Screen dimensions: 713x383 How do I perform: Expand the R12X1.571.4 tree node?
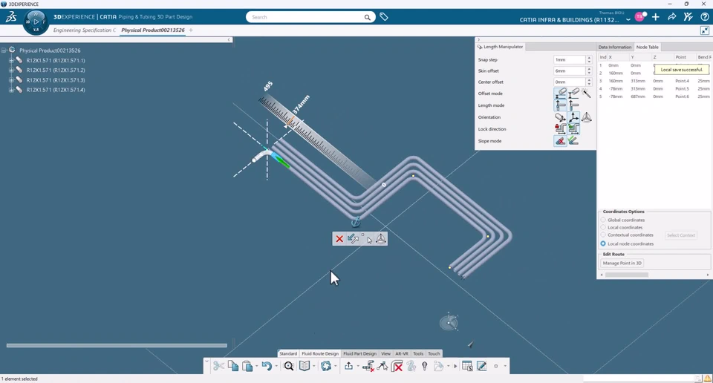[x=11, y=90]
